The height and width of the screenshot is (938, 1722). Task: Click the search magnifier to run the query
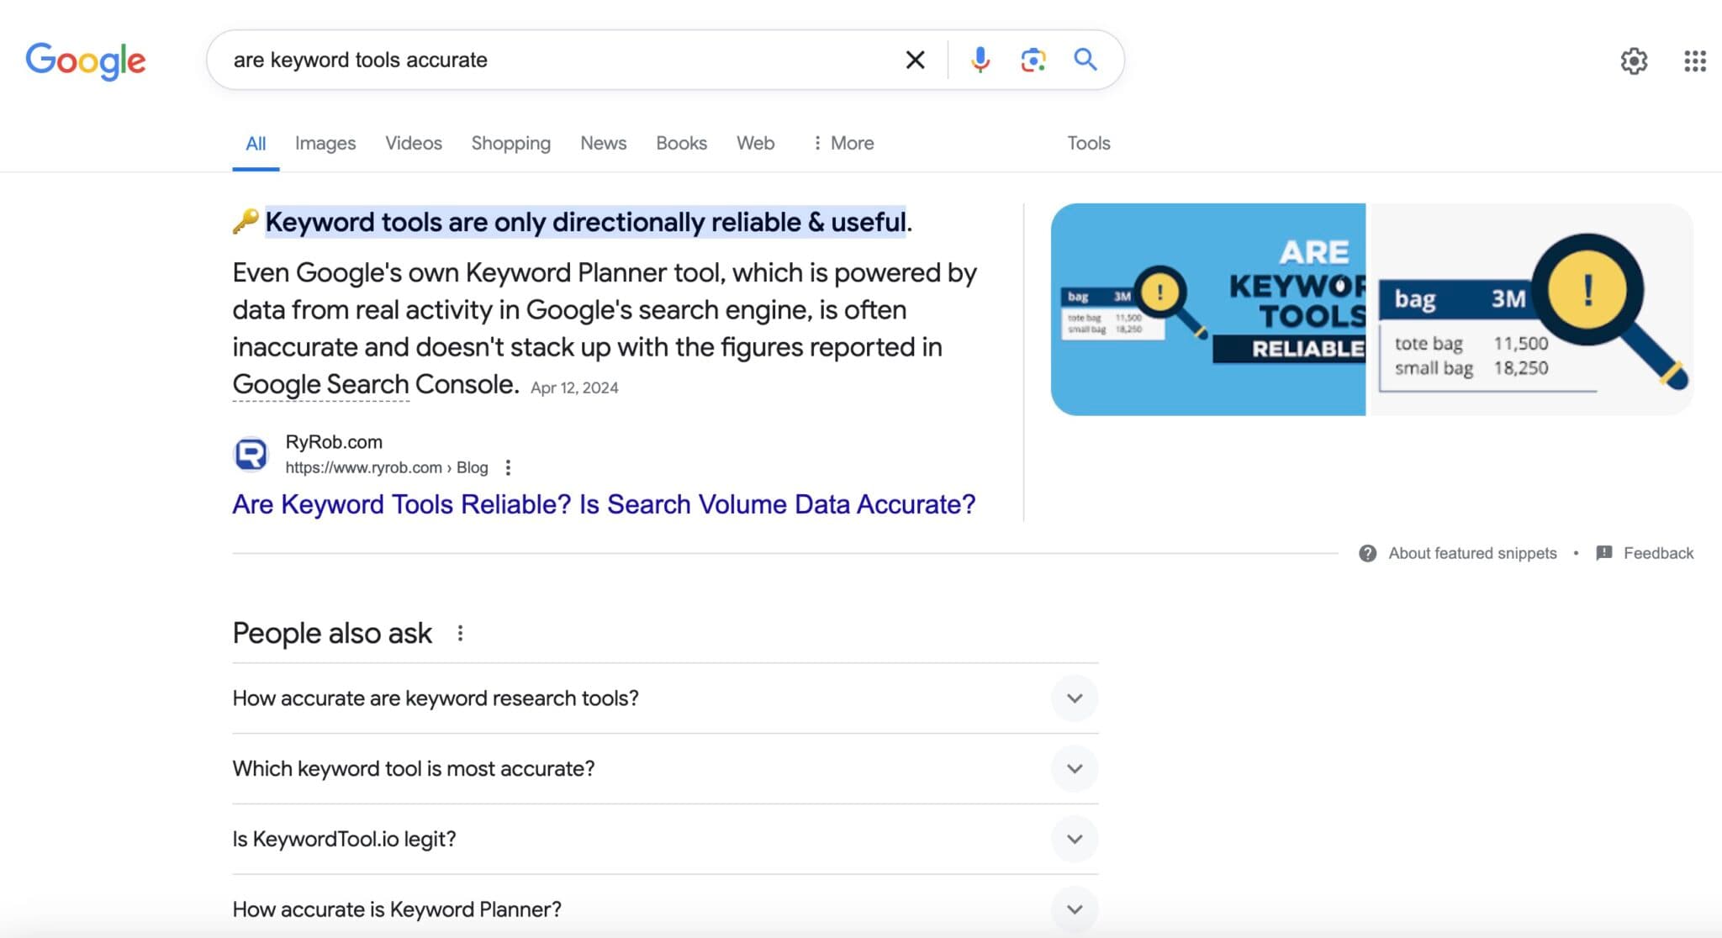(x=1085, y=59)
